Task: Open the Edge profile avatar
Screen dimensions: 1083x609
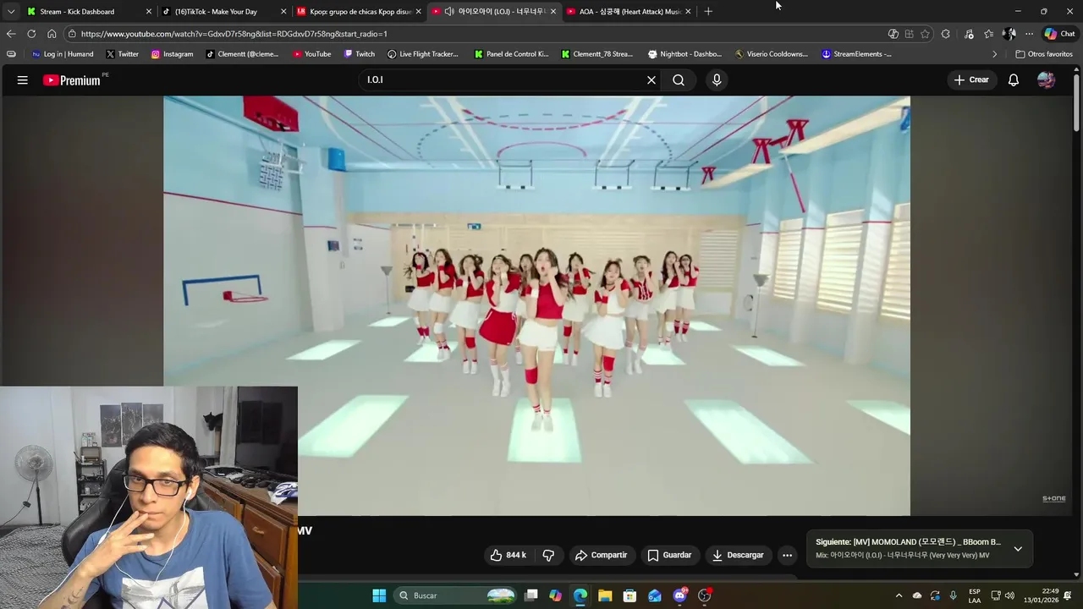Action: [1009, 34]
